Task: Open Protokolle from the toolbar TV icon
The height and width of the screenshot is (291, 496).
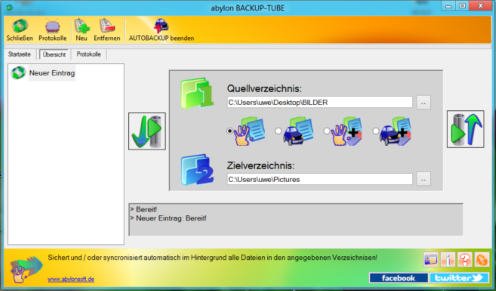Action: click(x=53, y=30)
